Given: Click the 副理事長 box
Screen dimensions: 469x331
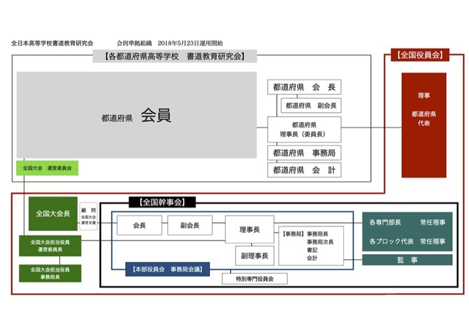Looking at the screenshot, I should [x=255, y=255].
